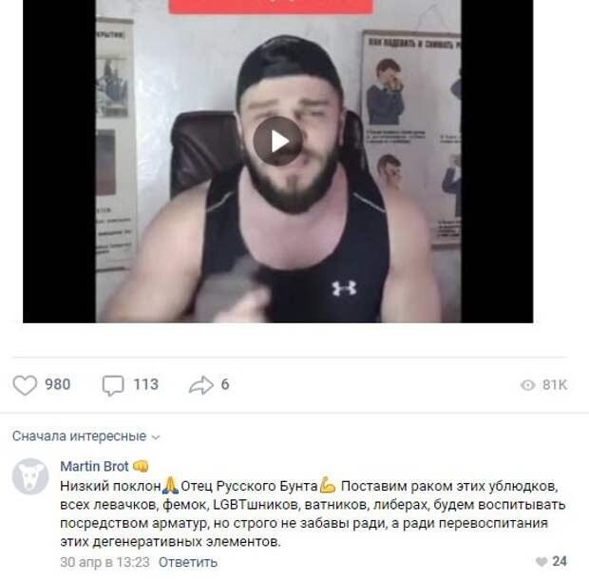Open Martin Brot's profile name link

coord(94,466)
